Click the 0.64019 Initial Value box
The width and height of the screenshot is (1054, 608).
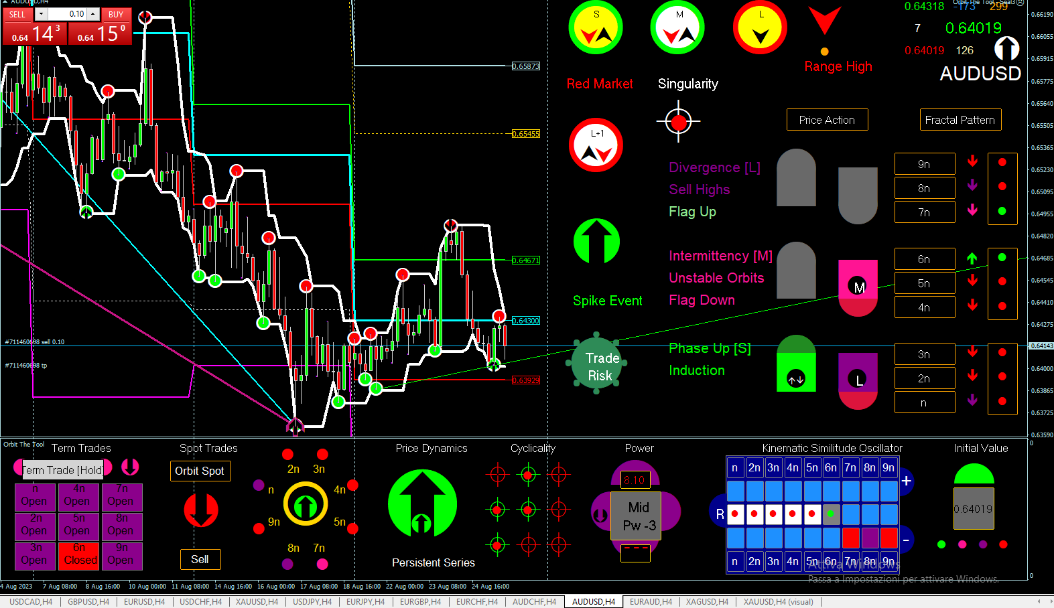click(x=974, y=509)
